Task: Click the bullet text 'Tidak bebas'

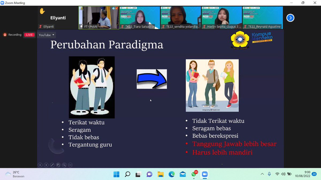Action: point(84,137)
